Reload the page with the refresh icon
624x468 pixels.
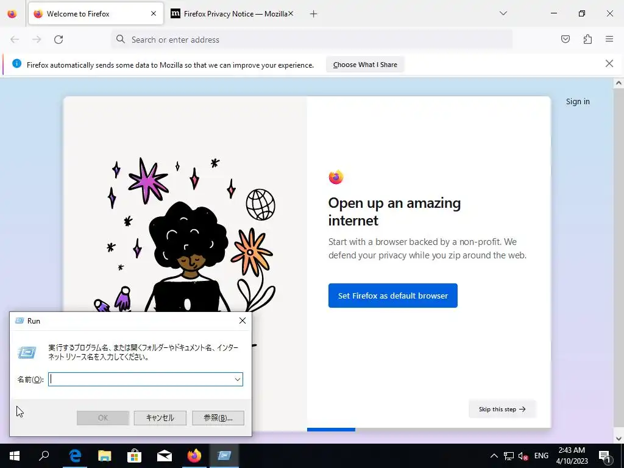click(58, 40)
